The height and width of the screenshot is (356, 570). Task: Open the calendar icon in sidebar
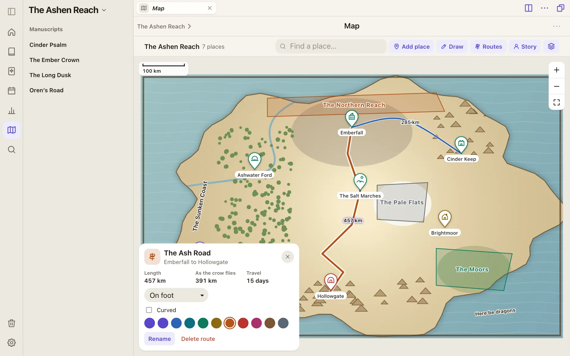click(x=12, y=91)
